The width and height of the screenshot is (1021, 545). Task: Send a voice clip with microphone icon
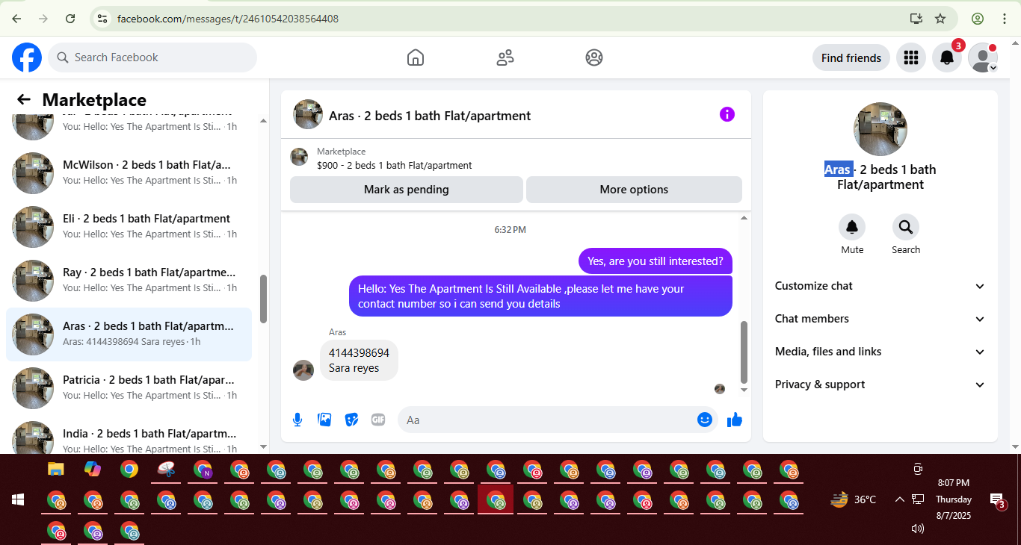(x=297, y=420)
